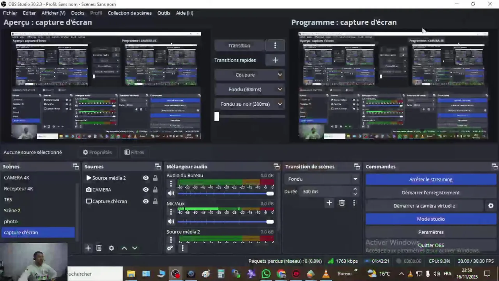Viewport: 499px width, 281px height.
Task: Open virtual camera settings gear
Action: tap(491, 206)
